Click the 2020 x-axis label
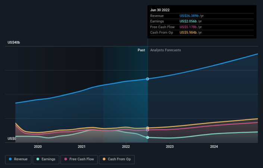 tap(38, 147)
